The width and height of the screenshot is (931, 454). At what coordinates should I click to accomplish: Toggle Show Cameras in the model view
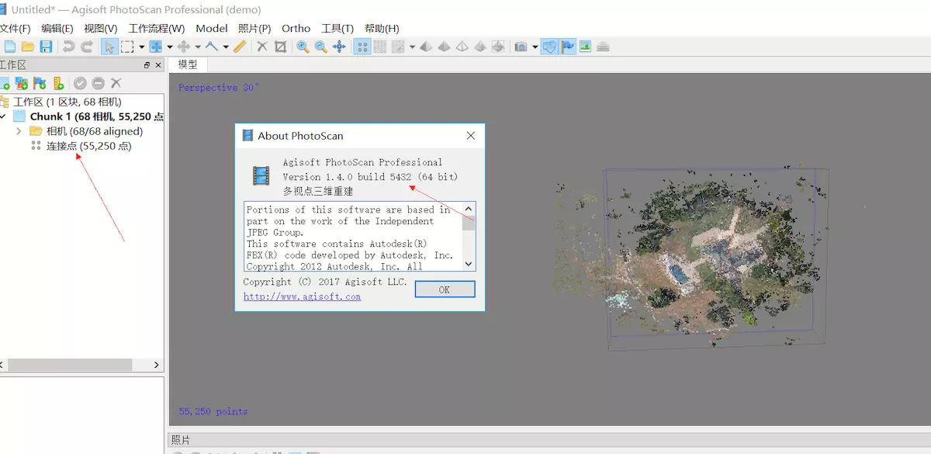tap(521, 47)
